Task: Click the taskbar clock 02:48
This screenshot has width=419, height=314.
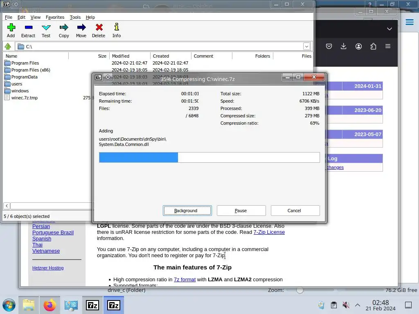Action: coord(381,303)
